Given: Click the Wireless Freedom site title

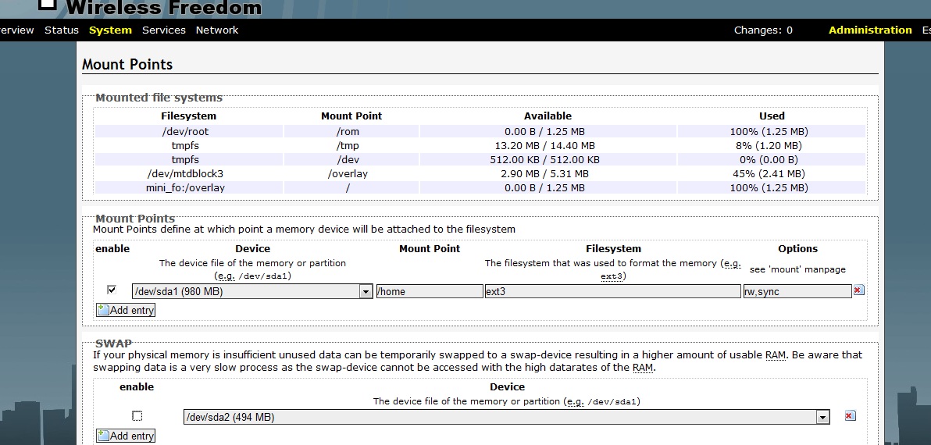Looking at the screenshot, I should [x=163, y=8].
